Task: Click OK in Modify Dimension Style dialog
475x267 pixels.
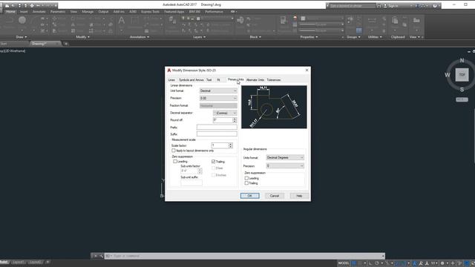Action: coord(250,196)
